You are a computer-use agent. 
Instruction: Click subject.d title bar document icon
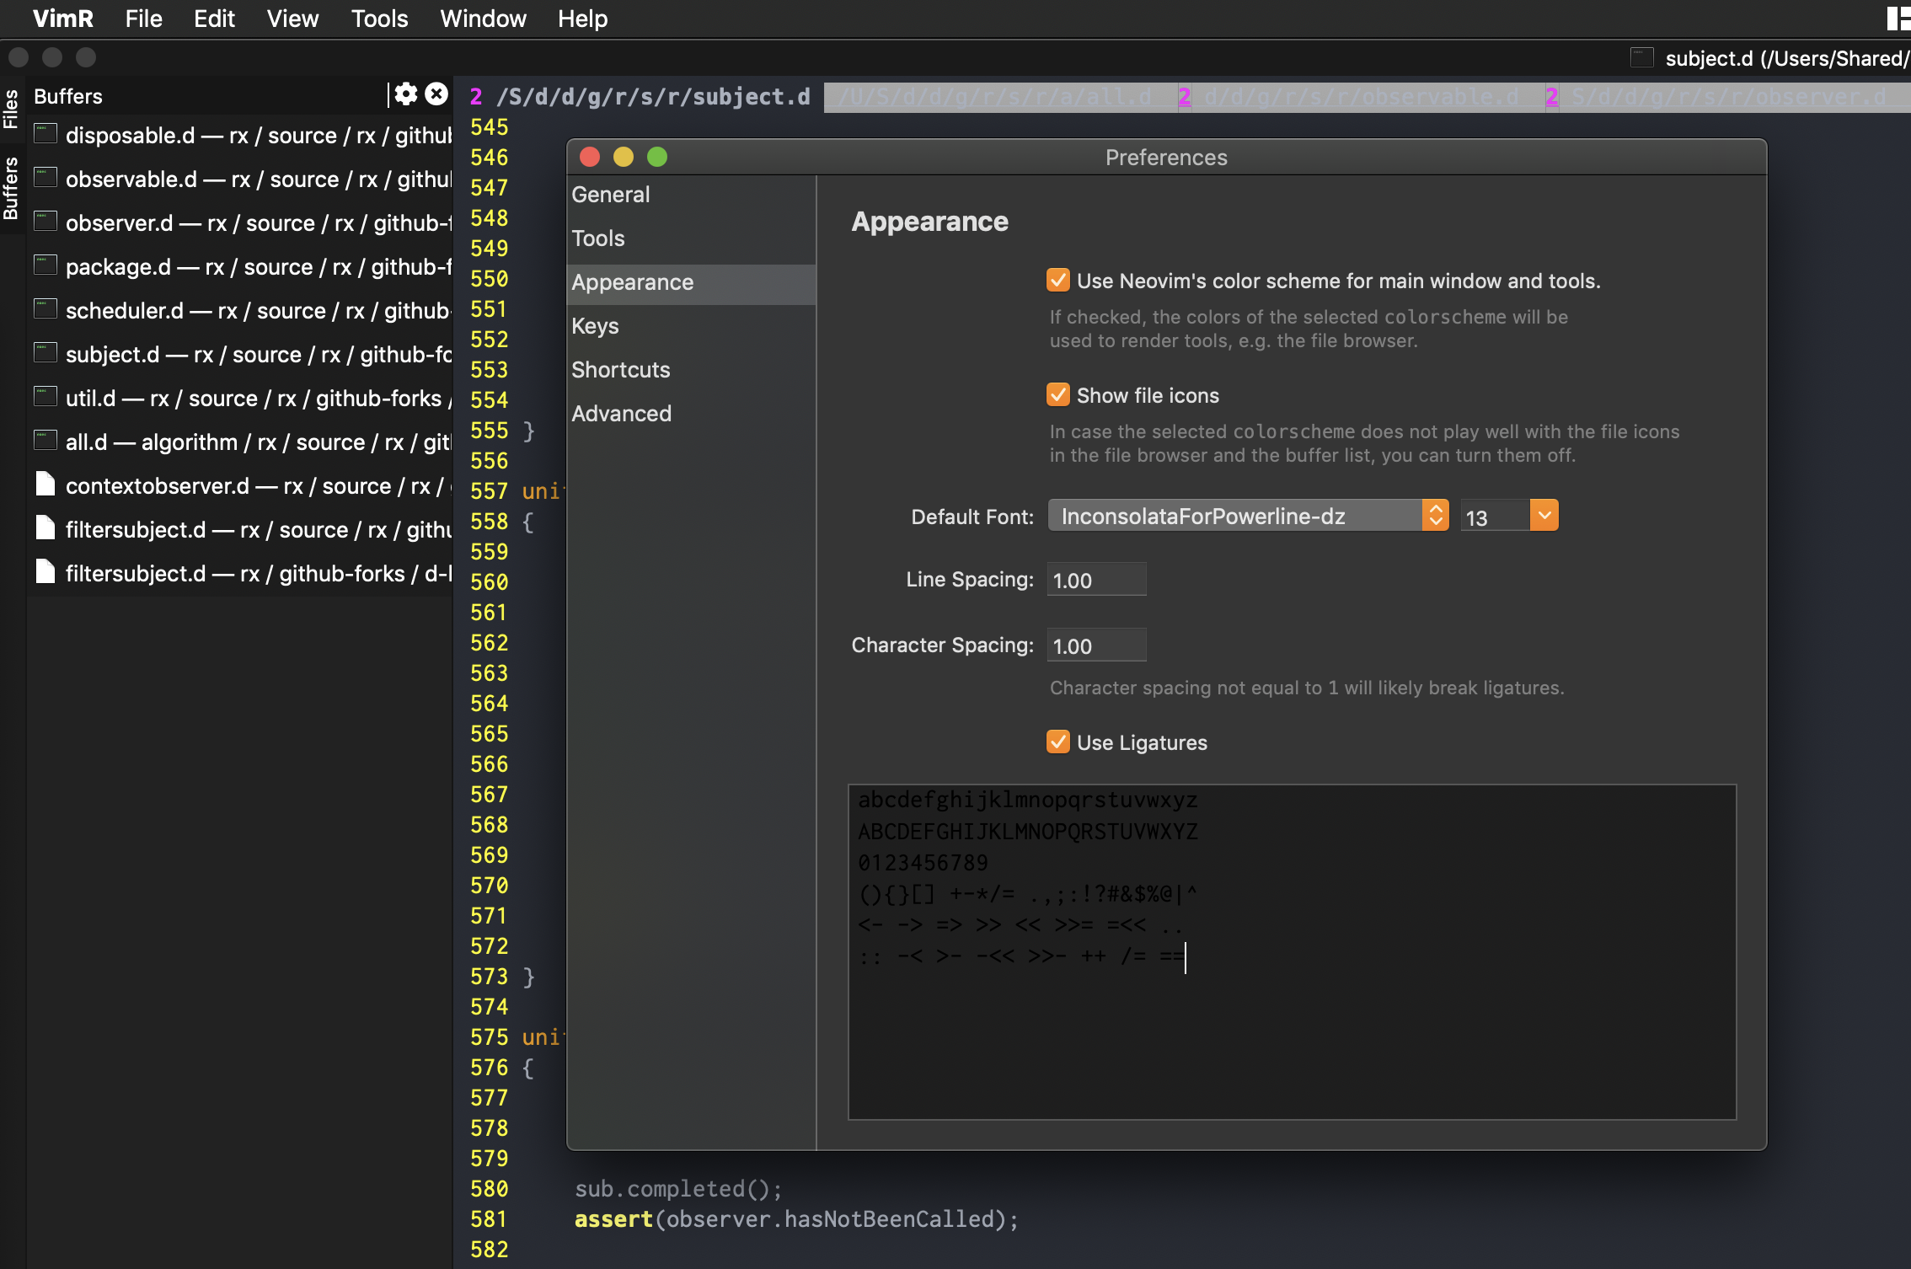[1641, 57]
